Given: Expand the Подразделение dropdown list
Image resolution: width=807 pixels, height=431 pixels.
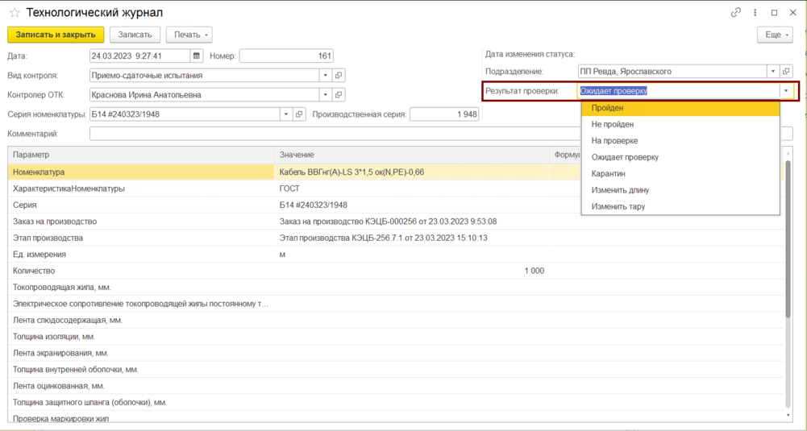Looking at the screenshot, I should click(x=773, y=72).
